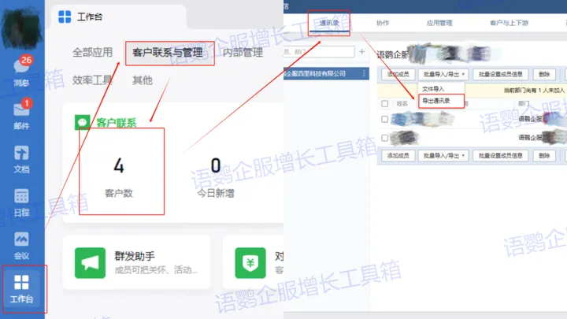Check the first member row checkbox

[384, 120]
